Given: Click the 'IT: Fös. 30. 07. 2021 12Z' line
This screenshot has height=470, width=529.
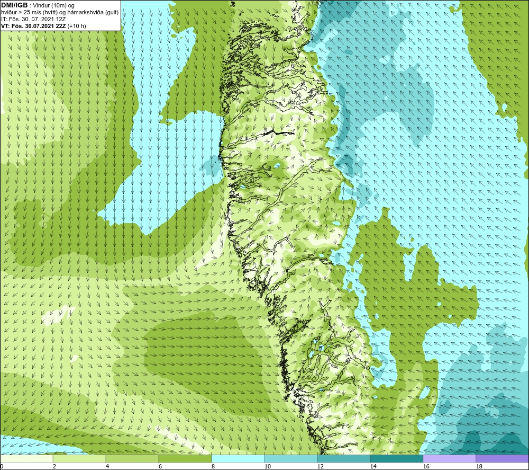Looking at the screenshot, I should [33, 19].
